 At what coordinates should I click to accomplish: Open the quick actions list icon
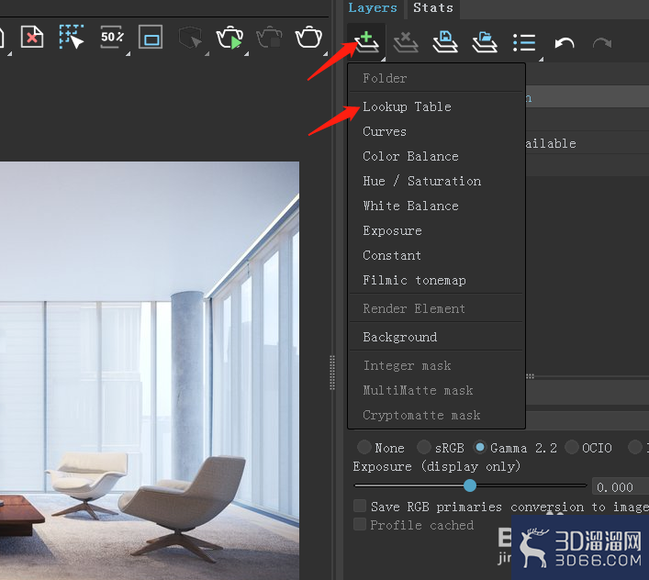524,42
